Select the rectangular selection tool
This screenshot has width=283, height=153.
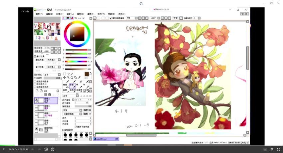(x=64, y=74)
